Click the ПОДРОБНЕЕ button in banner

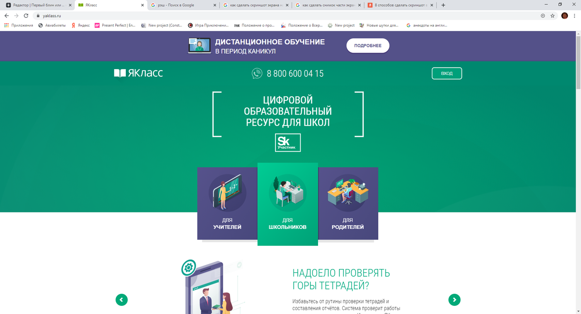pyautogui.click(x=367, y=45)
